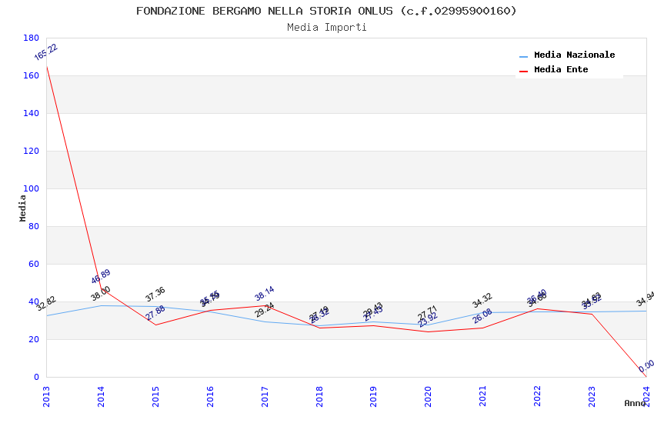This screenshot has width=654, height=423.
Task: Click the subtitle Media Importi
Action: coord(326,28)
